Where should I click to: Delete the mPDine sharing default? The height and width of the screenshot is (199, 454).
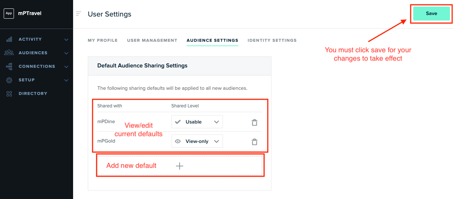[x=254, y=122]
